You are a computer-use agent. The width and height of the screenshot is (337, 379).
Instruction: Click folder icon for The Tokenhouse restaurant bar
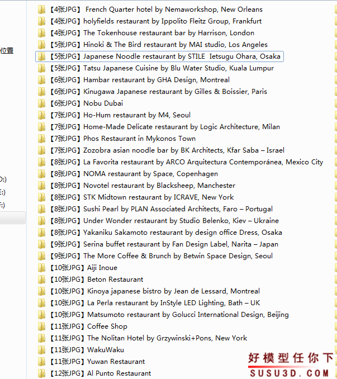click(x=41, y=33)
